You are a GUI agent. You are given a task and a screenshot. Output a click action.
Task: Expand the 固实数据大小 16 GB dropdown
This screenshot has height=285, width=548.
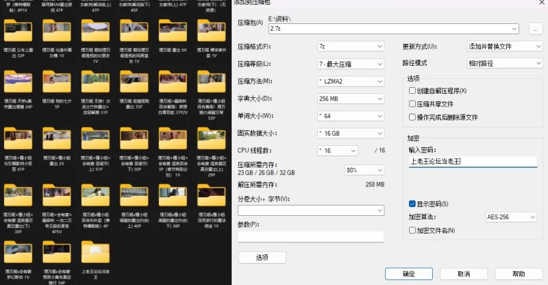pos(351,133)
